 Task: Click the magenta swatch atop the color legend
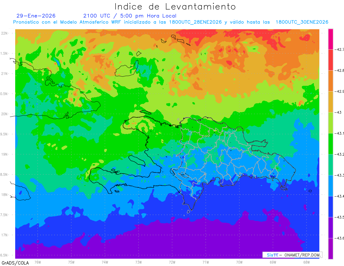point(331,39)
